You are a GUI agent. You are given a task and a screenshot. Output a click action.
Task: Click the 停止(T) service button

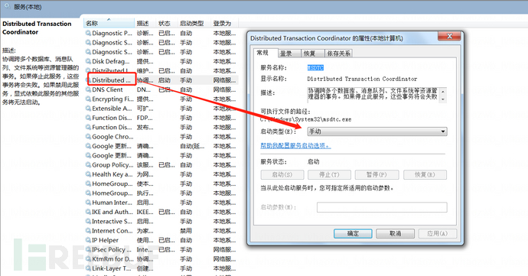pos(329,174)
